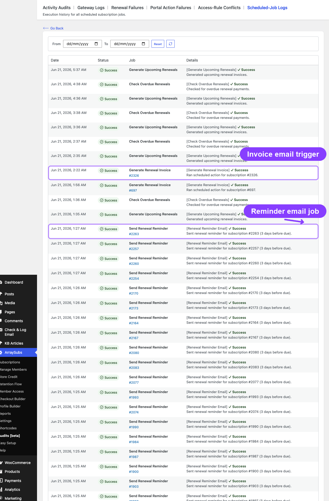Click the Analytics bar chart icon

(x=1, y=490)
